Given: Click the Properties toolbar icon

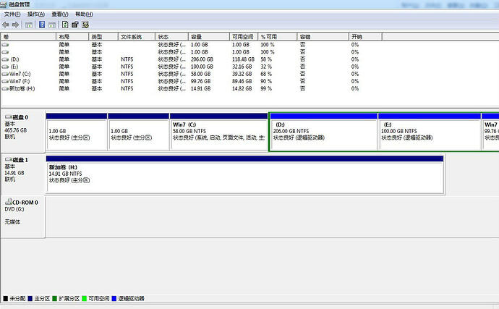Looking at the screenshot, I should (x=74, y=25).
